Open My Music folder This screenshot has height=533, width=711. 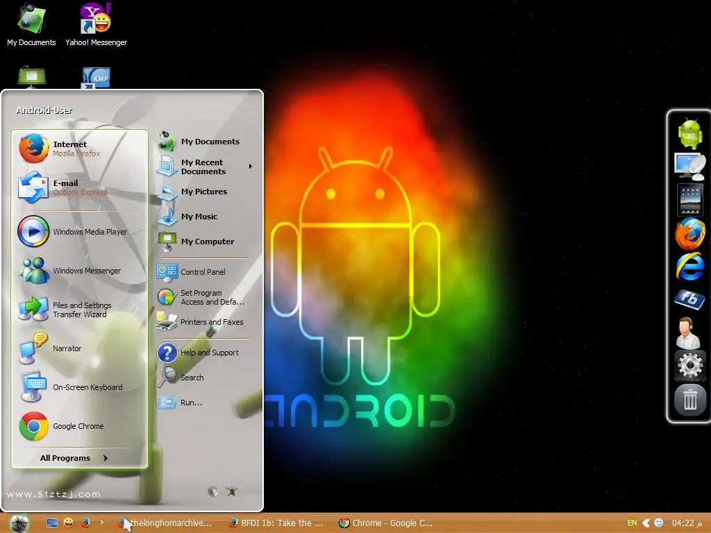pos(205,217)
